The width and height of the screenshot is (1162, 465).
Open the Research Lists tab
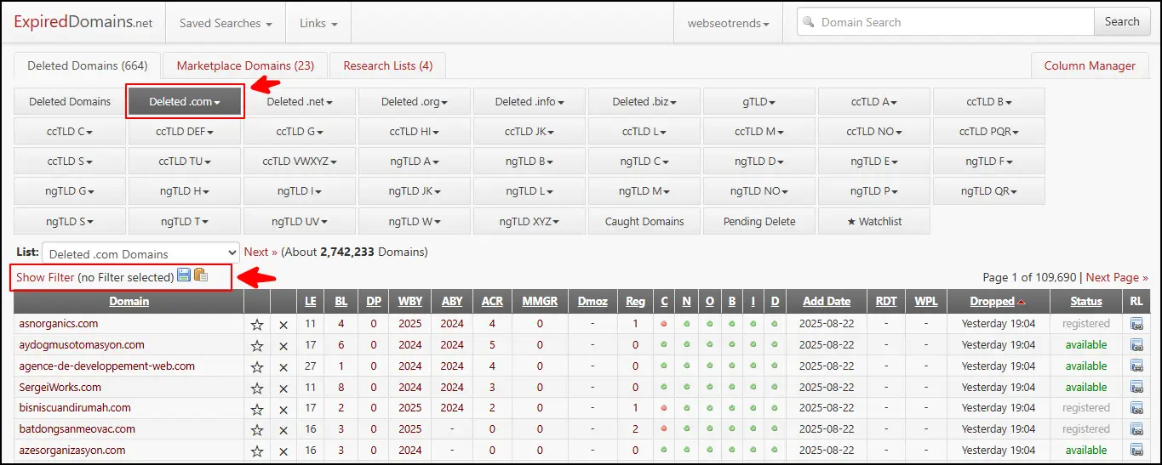point(387,65)
